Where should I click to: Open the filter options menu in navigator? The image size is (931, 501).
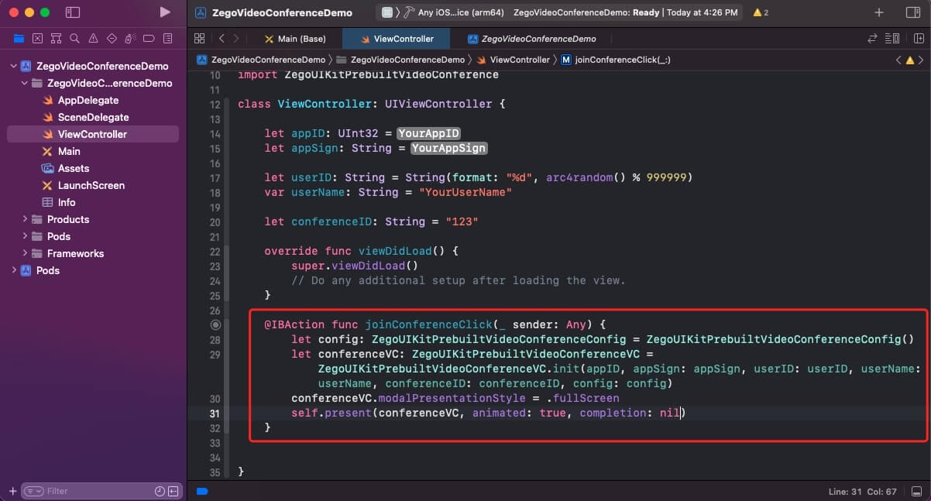click(33, 491)
